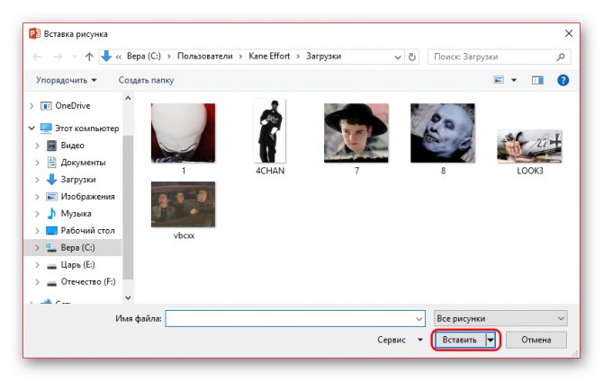Select Музыка label in the tree
The width and height of the screenshot is (603, 381).
point(76,213)
